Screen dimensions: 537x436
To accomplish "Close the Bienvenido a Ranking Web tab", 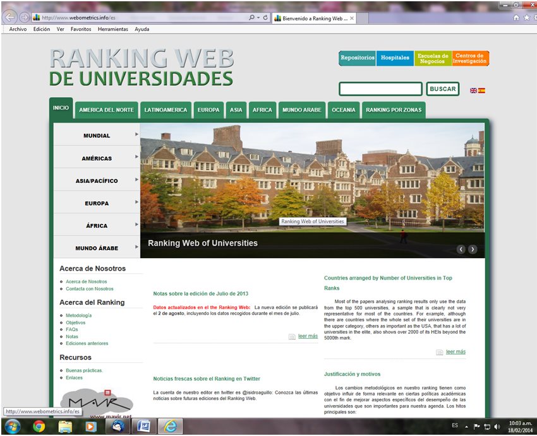I will coord(352,18).
